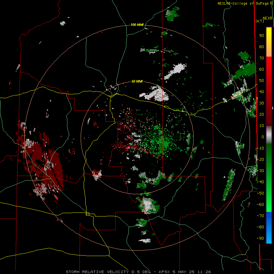Click the -20 value on velocity scale
Viewport: 274px width, 274px height.
pos(260,159)
